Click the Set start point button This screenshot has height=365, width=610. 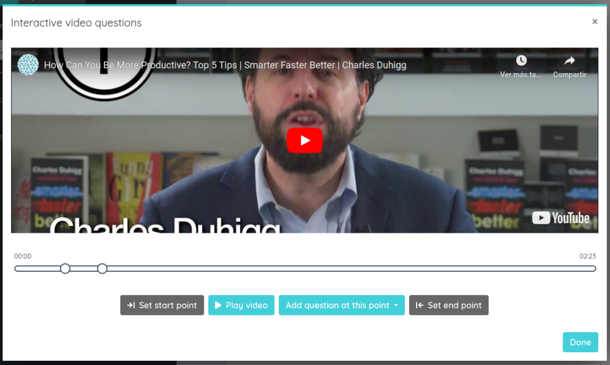tap(162, 305)
